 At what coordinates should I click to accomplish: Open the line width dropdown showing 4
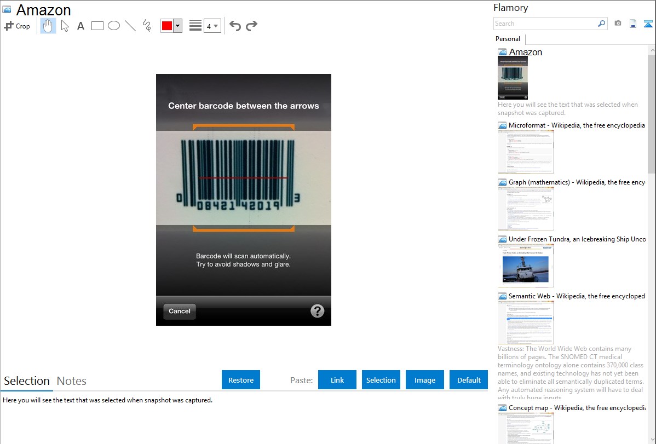pyautogui.click(x=212, y=26)
